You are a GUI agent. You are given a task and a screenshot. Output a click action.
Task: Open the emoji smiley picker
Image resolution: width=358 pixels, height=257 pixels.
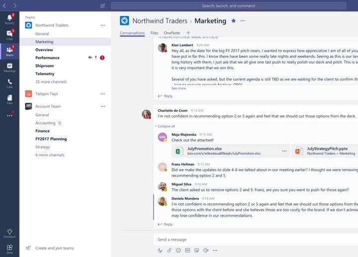(x=179, y=251)
